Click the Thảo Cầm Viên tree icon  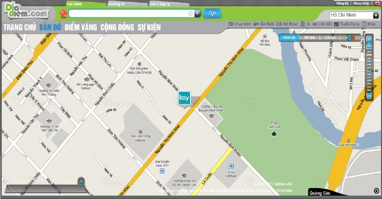pyautogui.click(x=274, y=133)
